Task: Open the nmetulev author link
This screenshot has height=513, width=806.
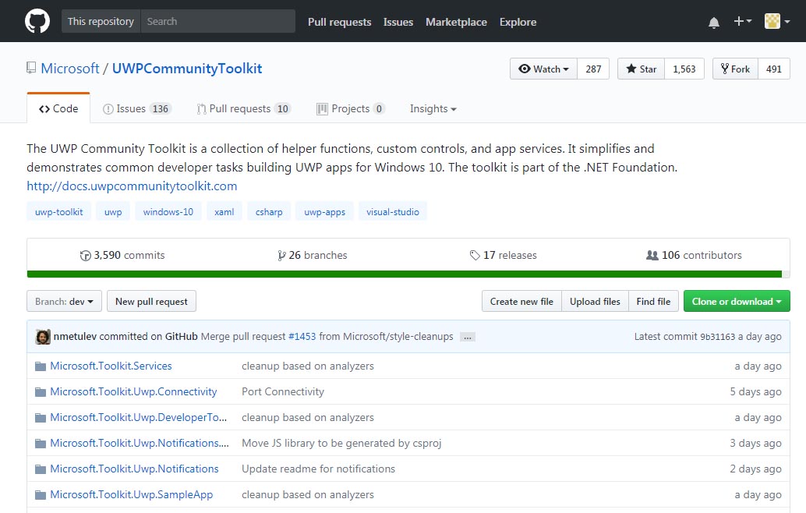Action: pyautogui.click(x=75, y=337)
